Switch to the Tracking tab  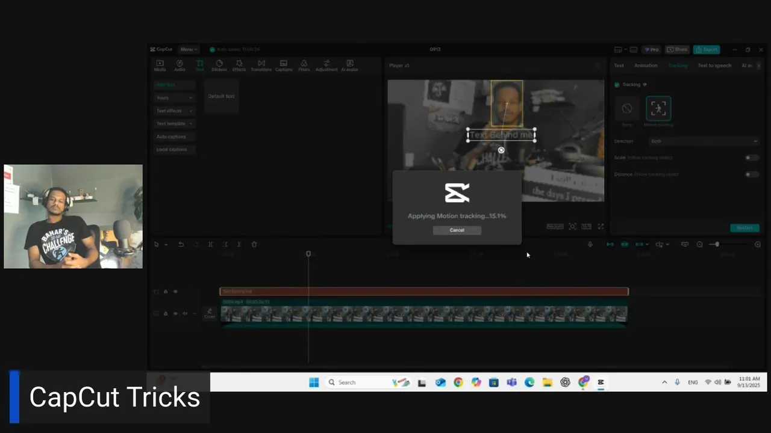pyautogui.click(x=678, y=66)
